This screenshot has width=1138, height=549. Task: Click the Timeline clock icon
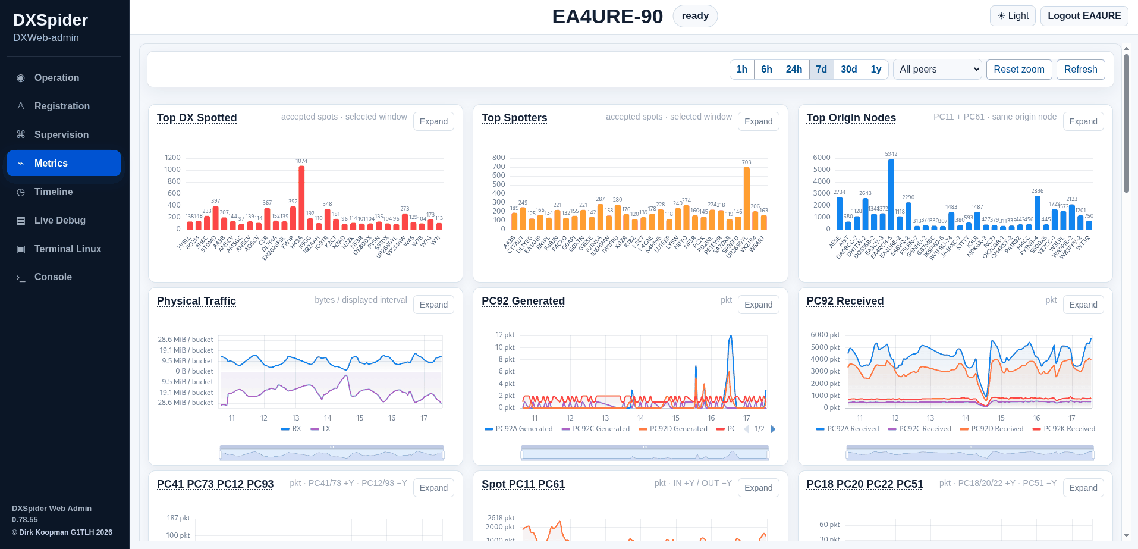click(21, 192)
